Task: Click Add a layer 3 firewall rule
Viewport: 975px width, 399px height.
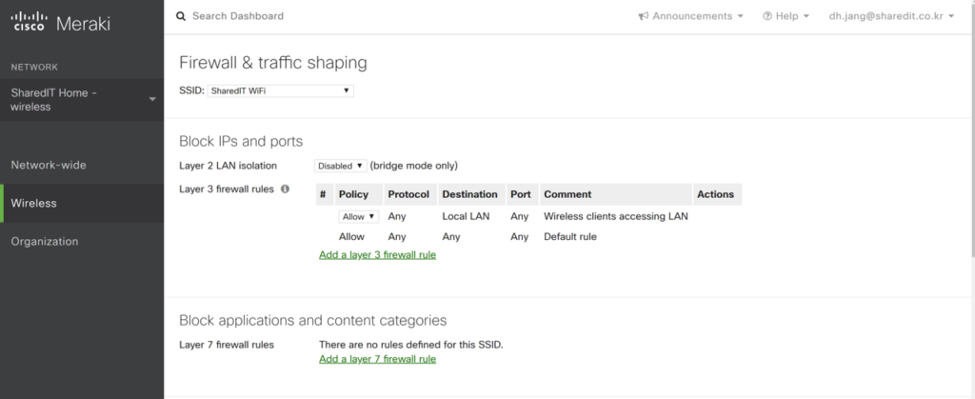Action: (377, 255)
